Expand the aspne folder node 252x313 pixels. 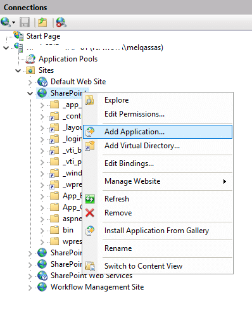tap(42, 219)
